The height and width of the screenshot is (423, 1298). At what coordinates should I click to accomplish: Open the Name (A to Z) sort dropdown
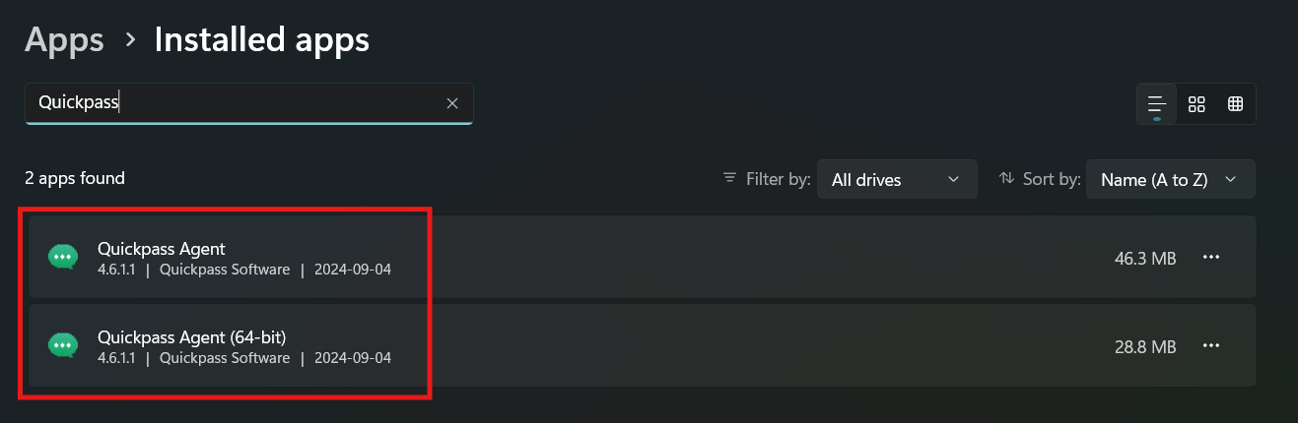click(x=1170, y=179)
